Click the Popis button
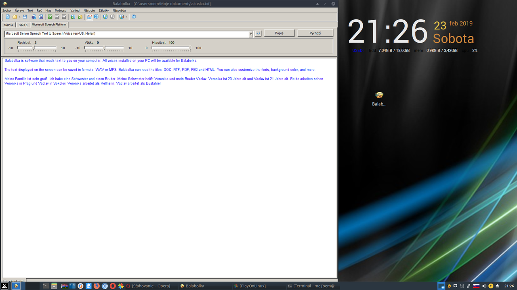Image resolution: width=517 pixels, height=290 pixels. pos(279,33)
